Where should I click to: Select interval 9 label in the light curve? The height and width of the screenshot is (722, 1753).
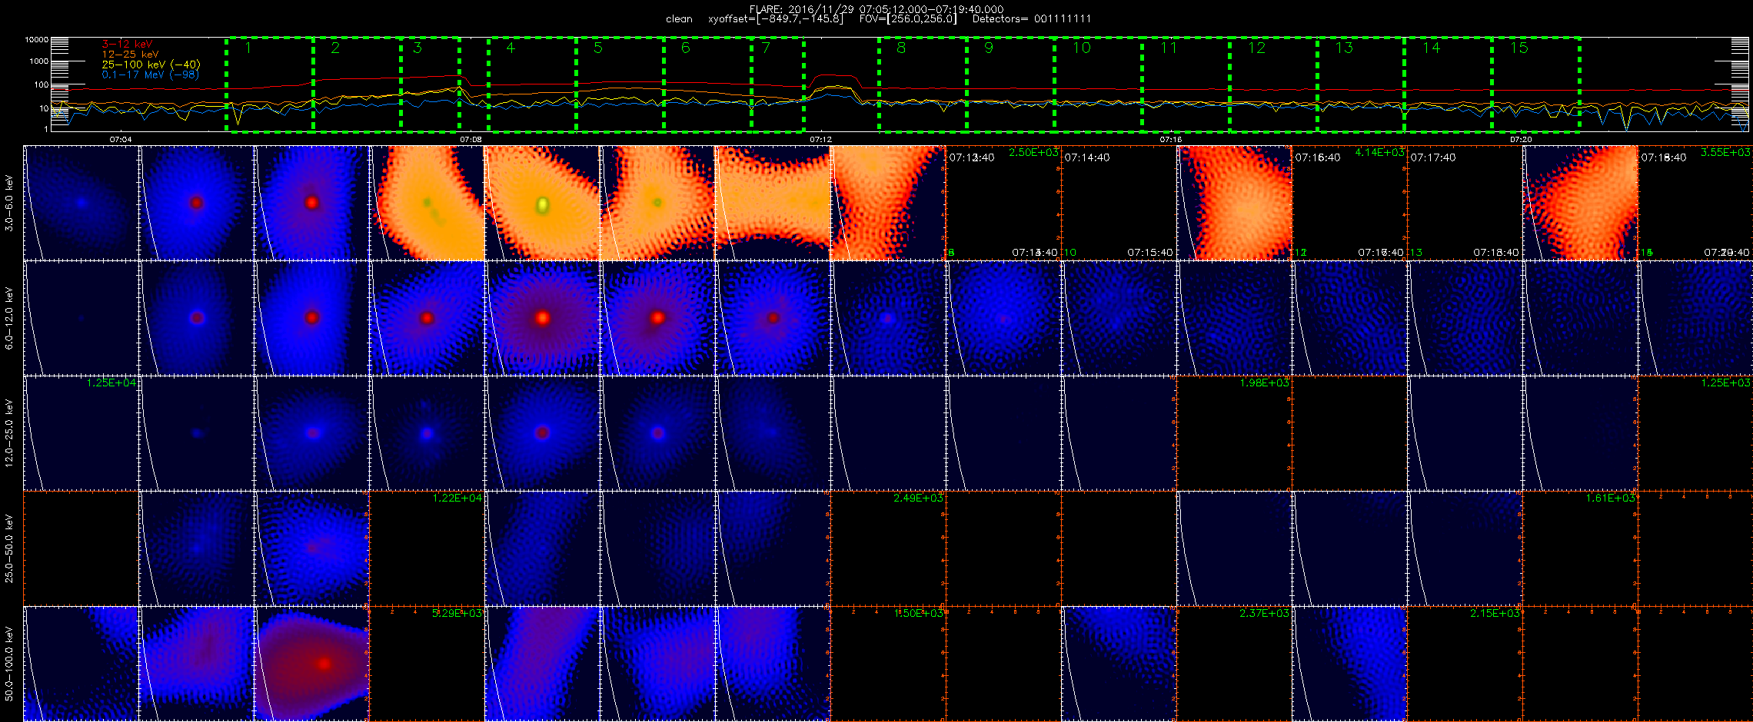[989, 48]
